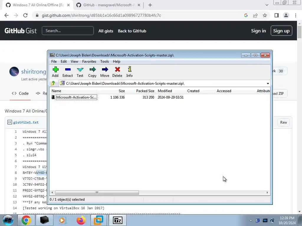Open shiritrong user profile link

(34, 72)
